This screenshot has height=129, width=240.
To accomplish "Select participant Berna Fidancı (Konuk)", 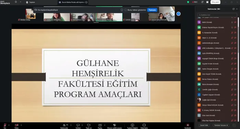I will coord(217,79).
